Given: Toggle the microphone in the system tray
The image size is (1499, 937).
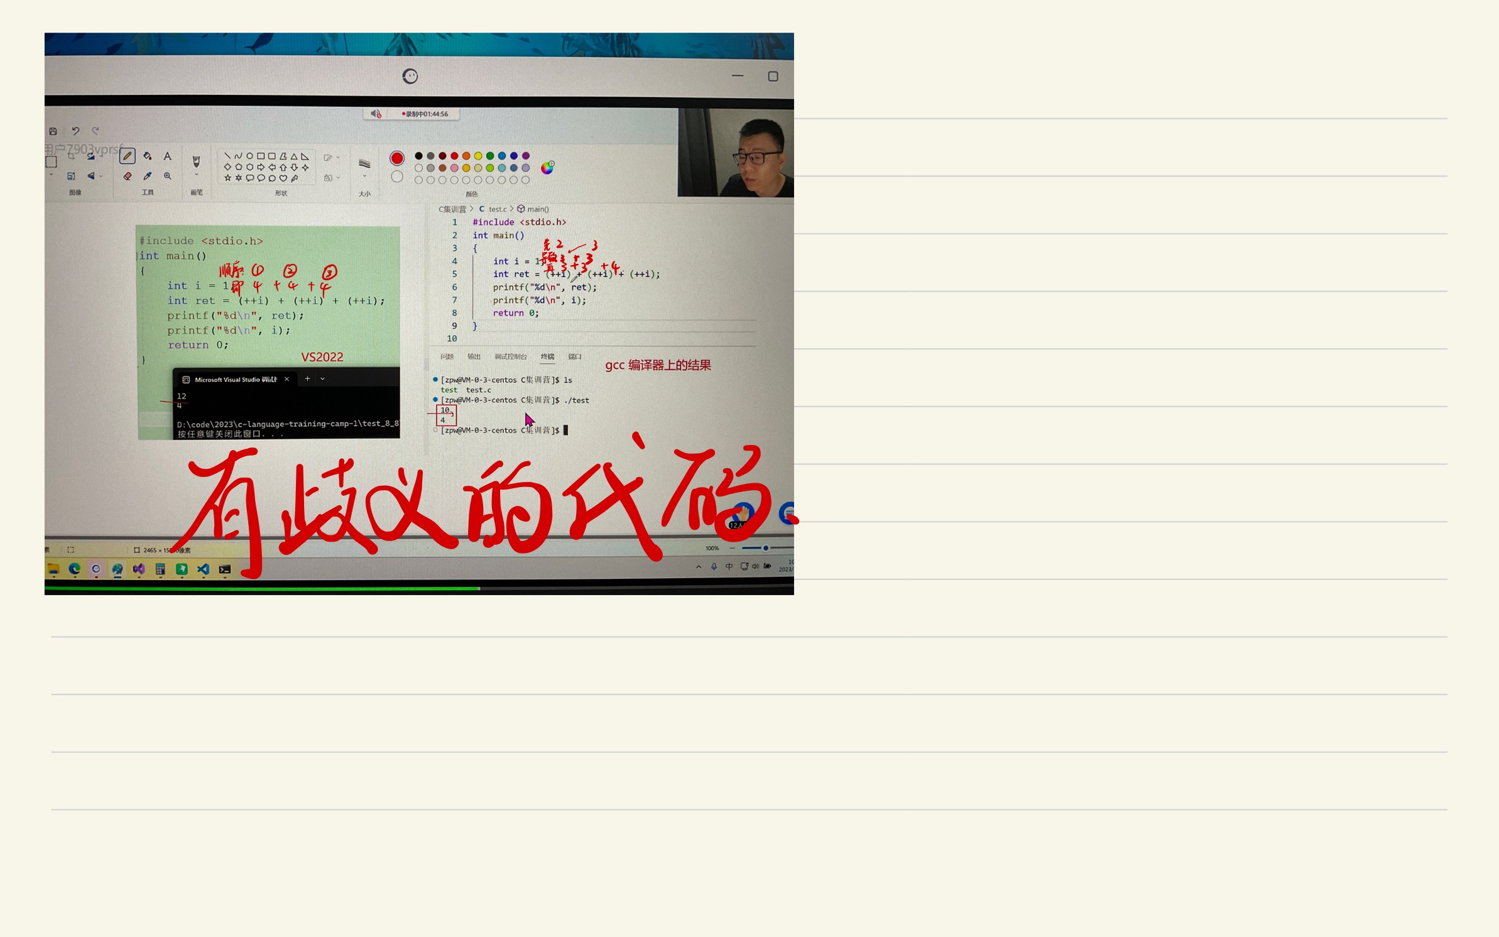Looking at the screenshot, I should (x=714, y=566).
